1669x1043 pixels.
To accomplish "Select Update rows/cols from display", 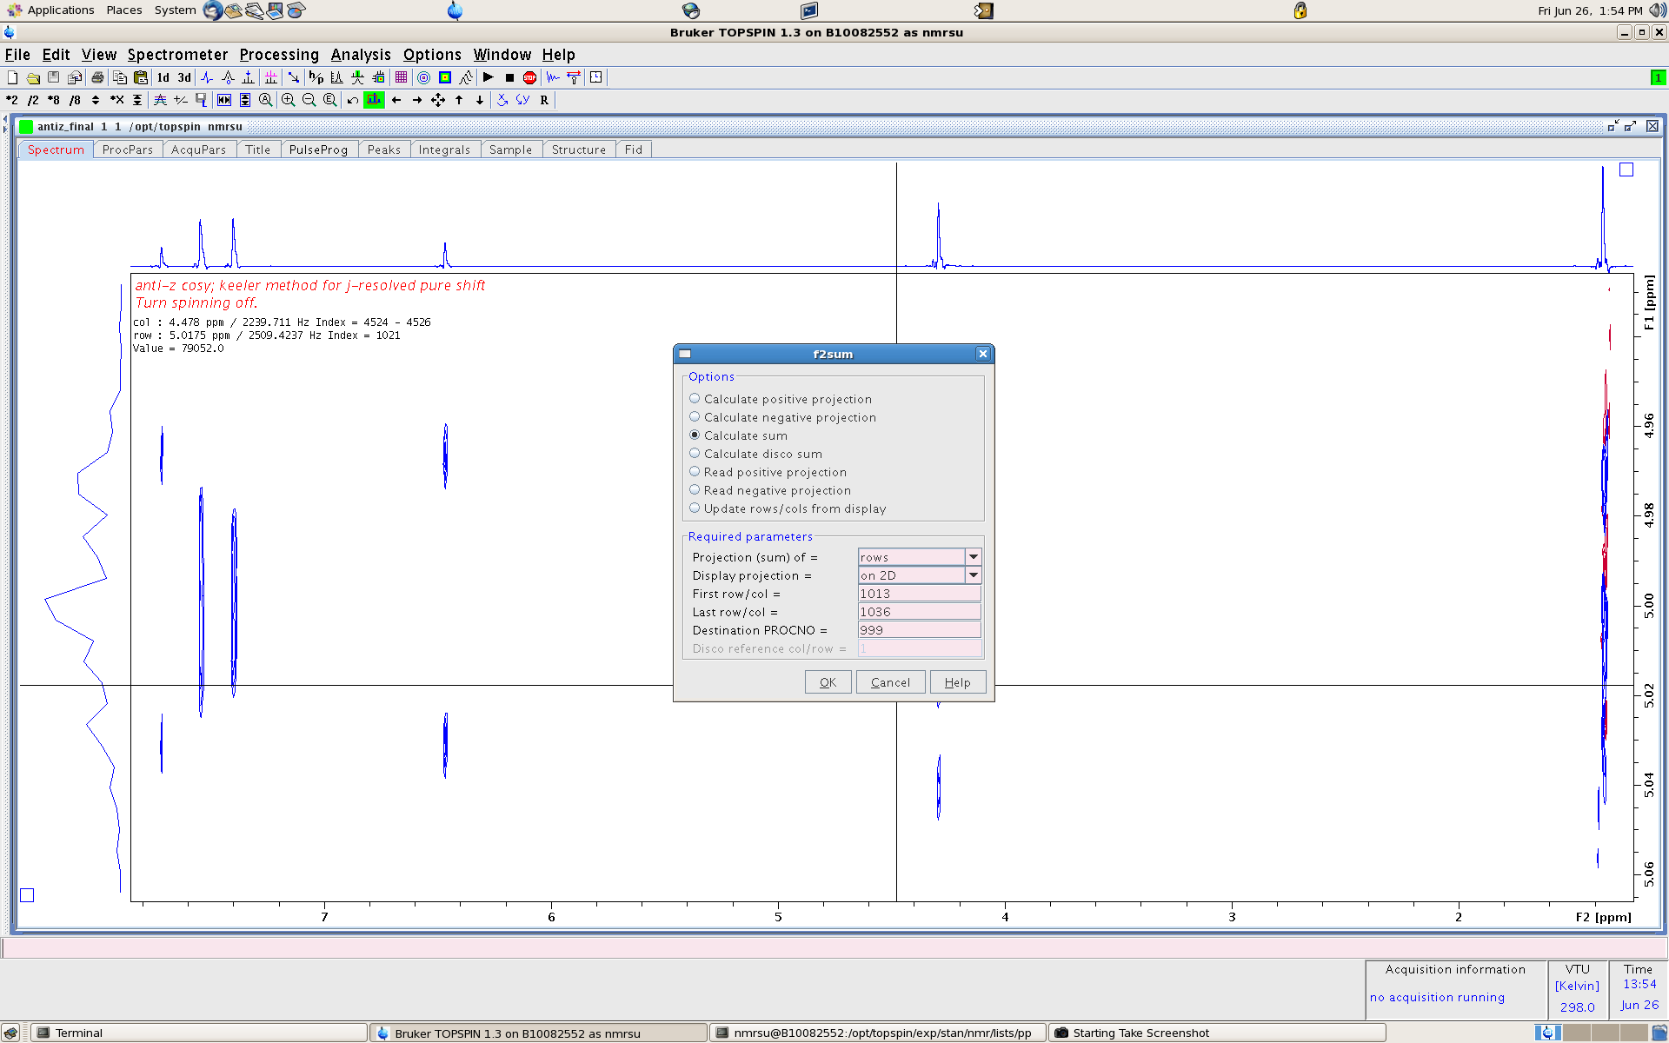I will pos(695,508).
